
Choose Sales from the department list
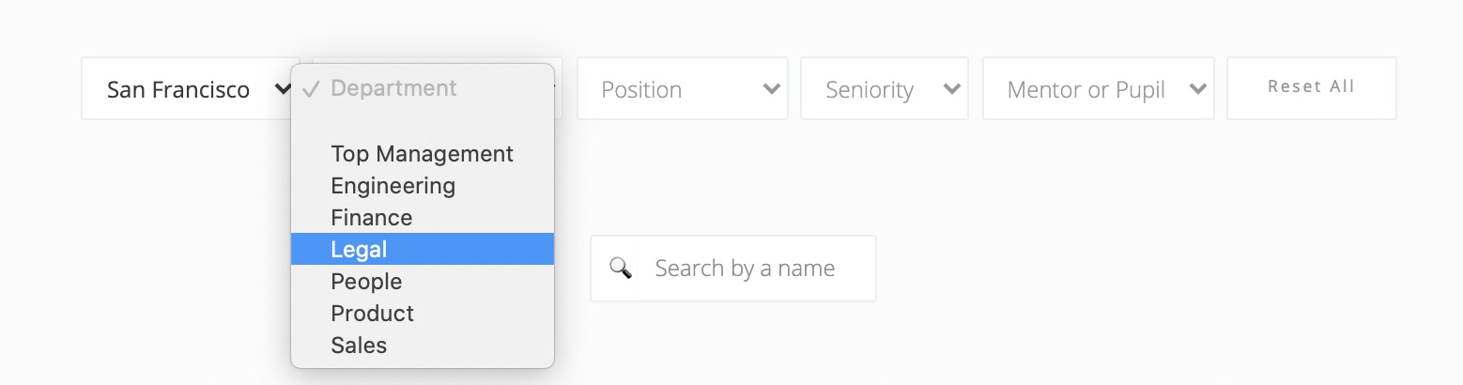tap(423, 345)
